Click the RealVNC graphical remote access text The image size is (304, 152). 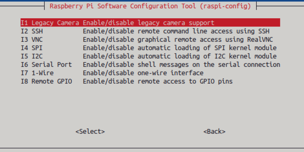pyautogui.click(x=178, y=40)
